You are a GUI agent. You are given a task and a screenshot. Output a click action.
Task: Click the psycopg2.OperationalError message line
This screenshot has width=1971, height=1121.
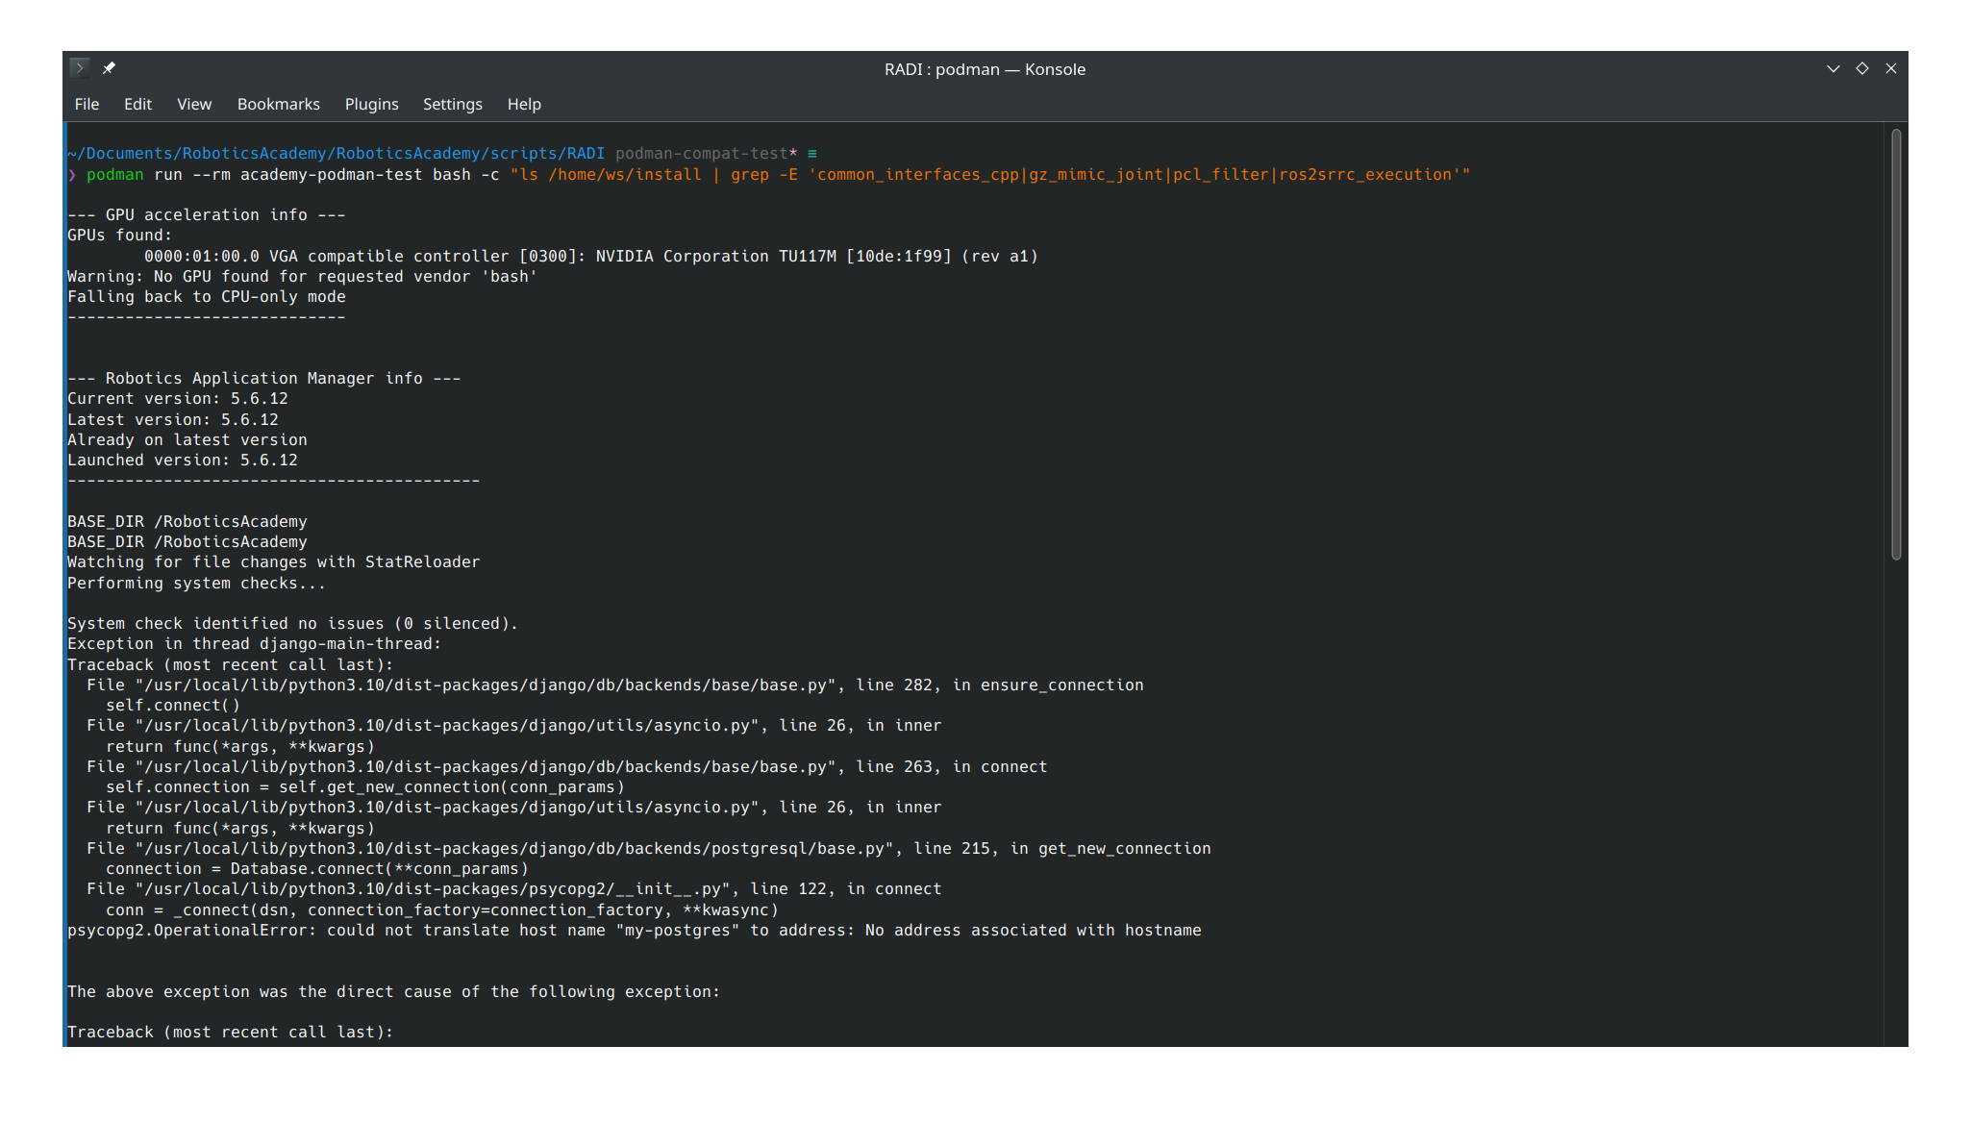click(x=635, y=931)
